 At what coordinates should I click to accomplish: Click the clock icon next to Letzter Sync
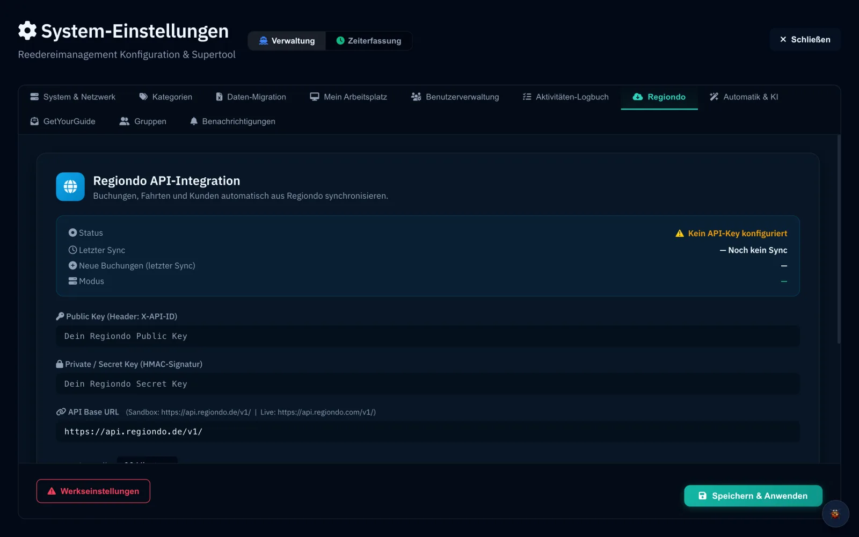point(72,250)
